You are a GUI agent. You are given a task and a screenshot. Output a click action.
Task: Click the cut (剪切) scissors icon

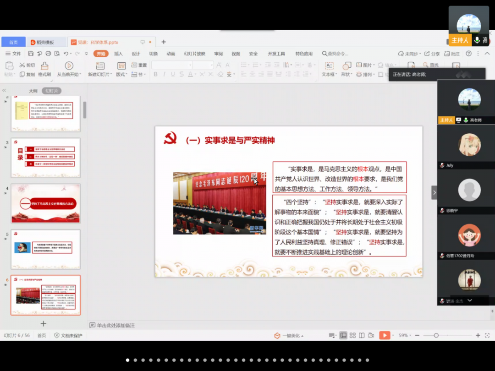22,65
